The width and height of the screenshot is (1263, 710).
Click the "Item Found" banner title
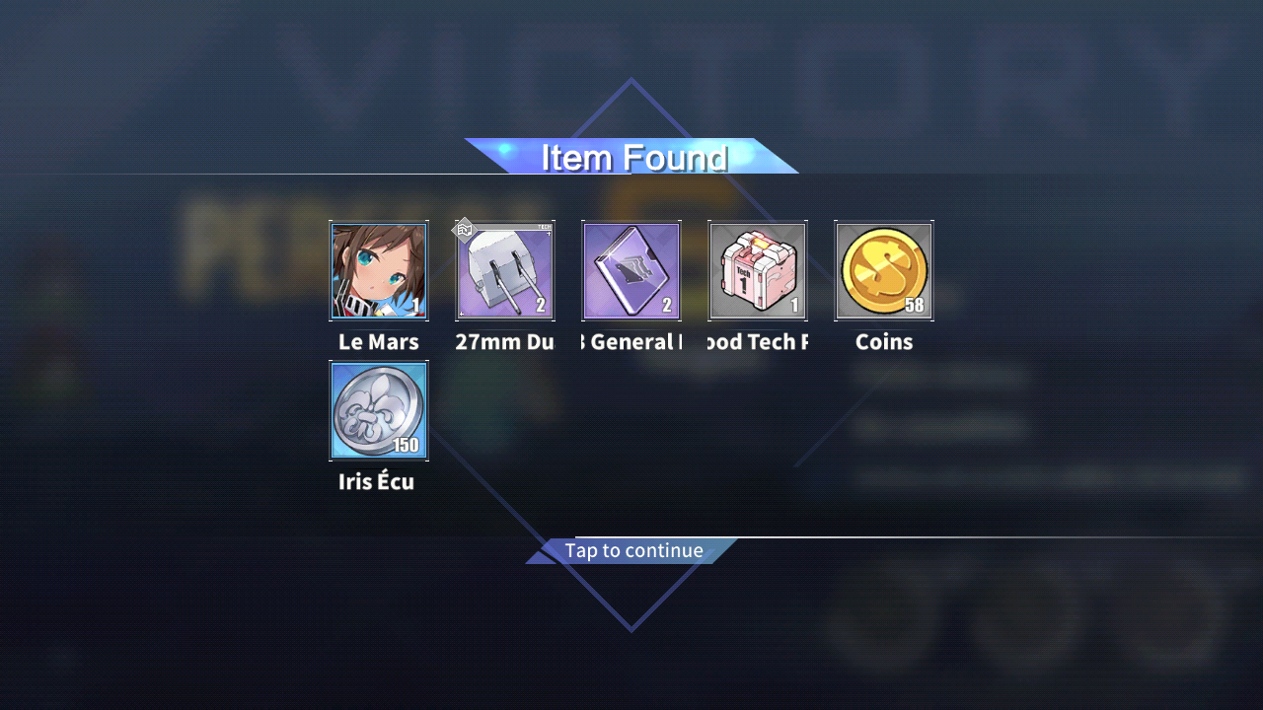click(x=634, y=158)
